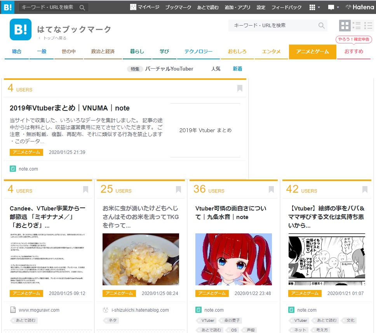Click the note.com favicon under 2019年Vtuberまとめ
This screenshot has width=376, height=333.
pyautogui.click(x=13, y=169)
